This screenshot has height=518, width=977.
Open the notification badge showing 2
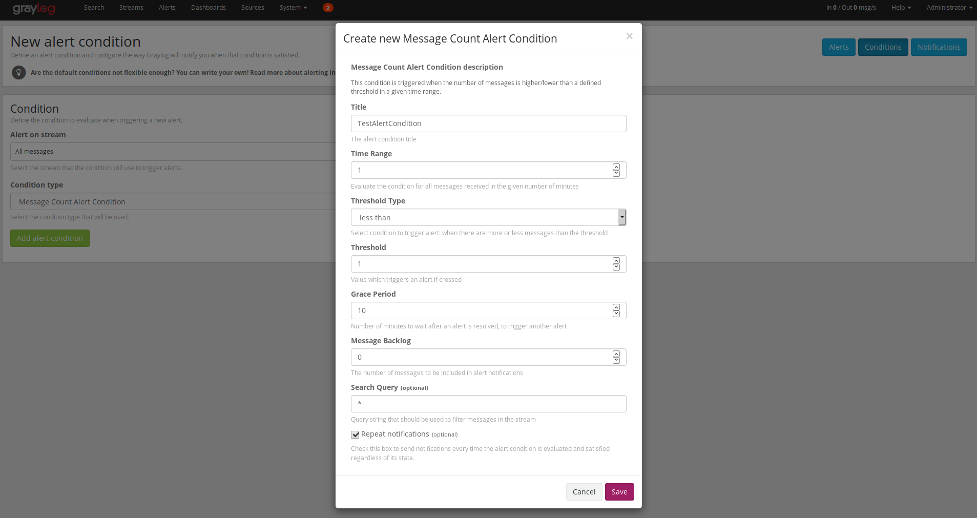(328, 8)
